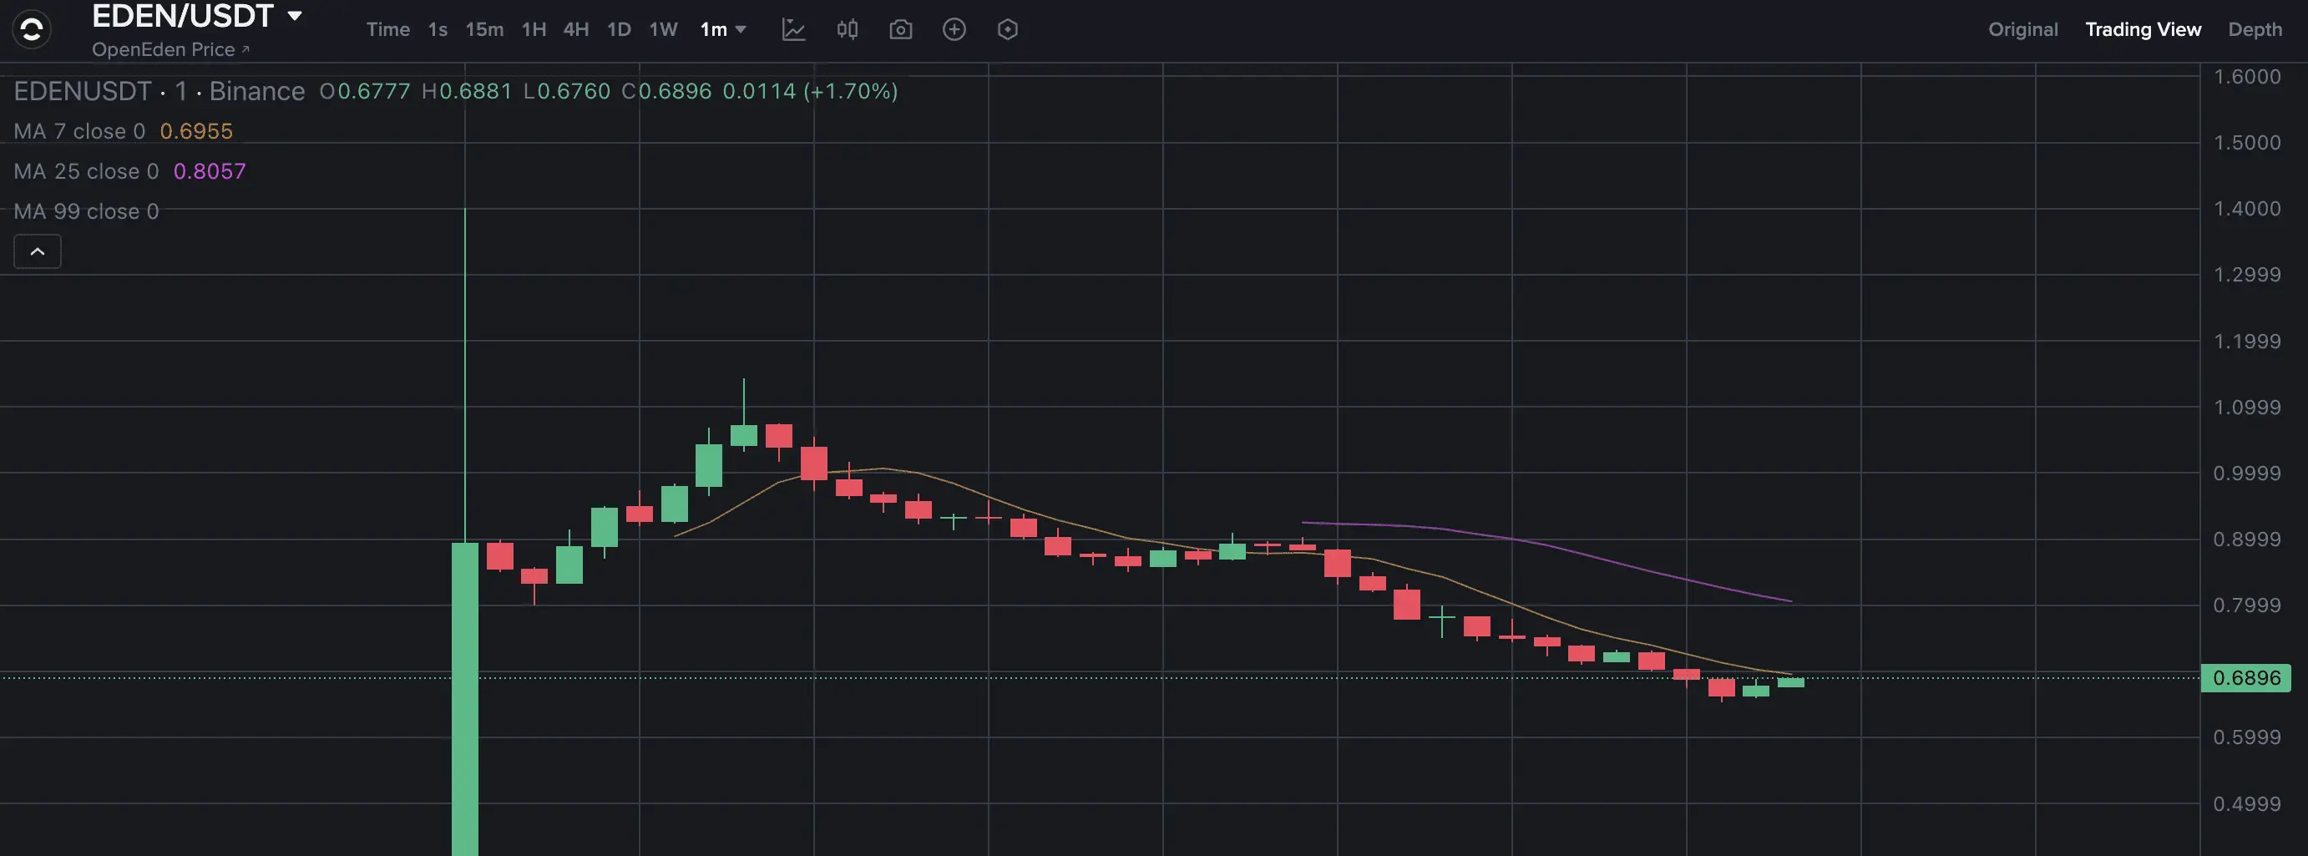Image resolution: width=2308 pixels, height=856 pixels.
Task: Click the plus-circle add icon
Action: (954, 29)
